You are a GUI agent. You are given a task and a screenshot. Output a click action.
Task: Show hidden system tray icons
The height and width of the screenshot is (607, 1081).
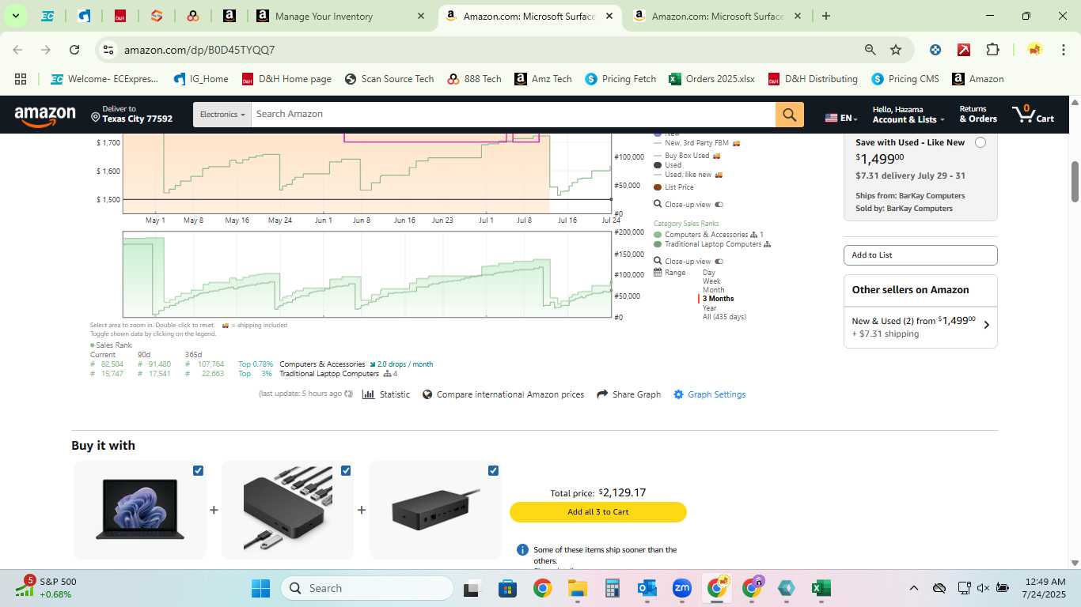coord(914,588)
